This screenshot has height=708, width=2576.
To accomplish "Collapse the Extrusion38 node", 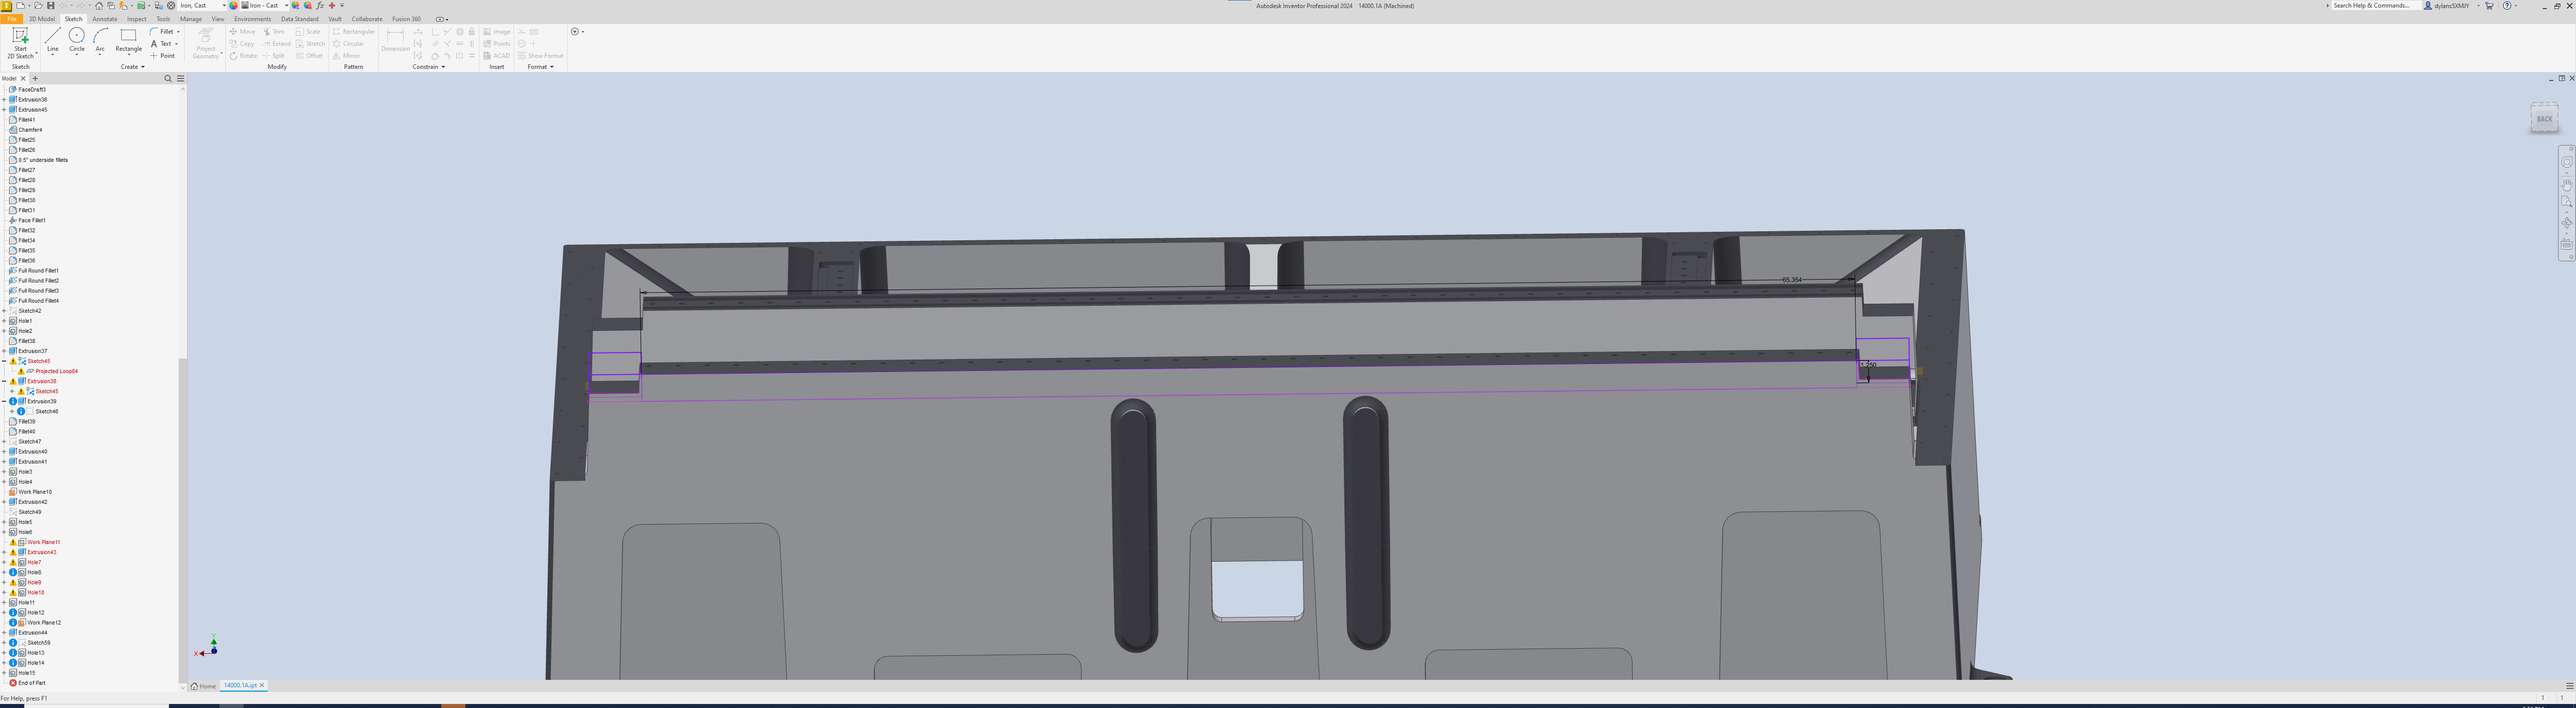I will pyautogui.click(x=4, y=381).
